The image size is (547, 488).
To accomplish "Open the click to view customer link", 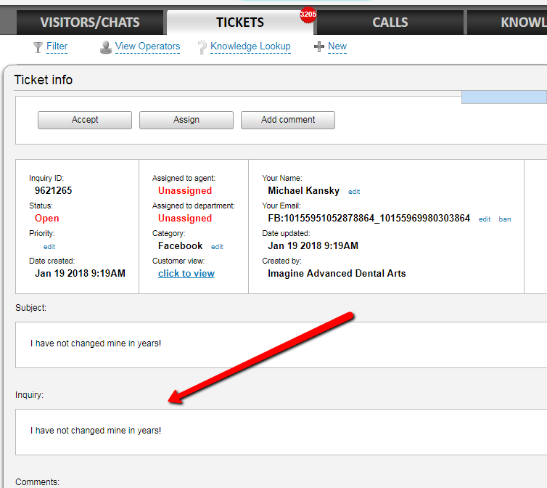I will point(186,274).
